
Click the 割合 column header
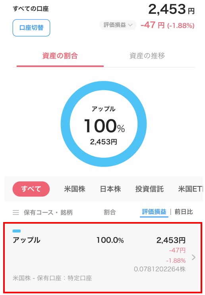pos(110,212)
